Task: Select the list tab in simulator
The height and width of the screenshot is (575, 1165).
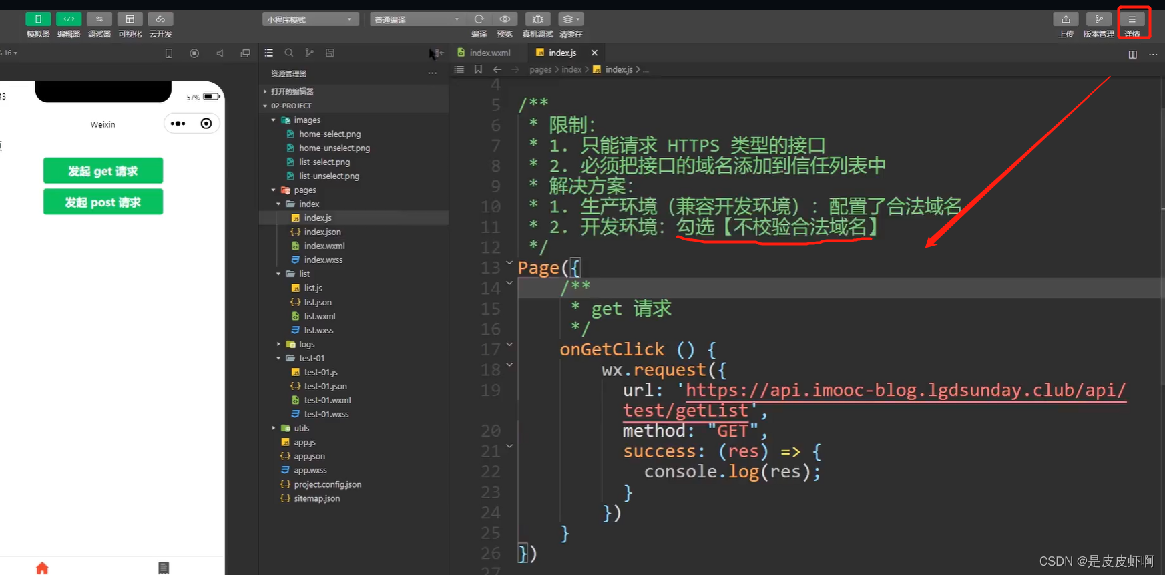Action: tap(164, 568)
